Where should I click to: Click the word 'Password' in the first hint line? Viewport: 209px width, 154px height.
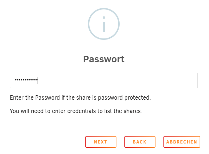click(x=47, y=97)
